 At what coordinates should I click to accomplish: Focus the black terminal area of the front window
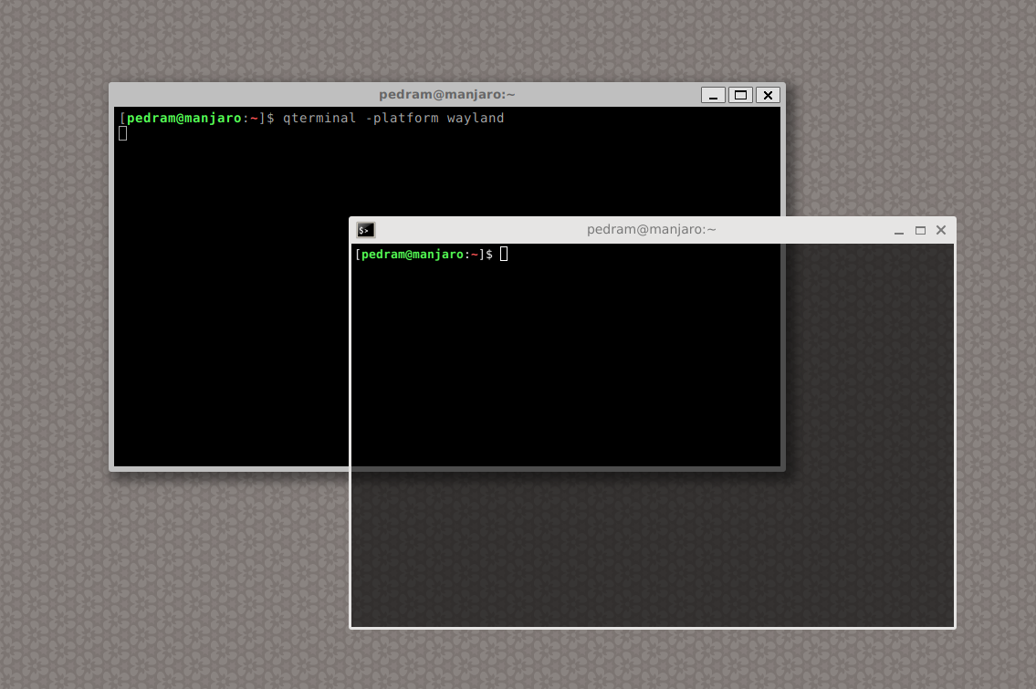(566, 365)
